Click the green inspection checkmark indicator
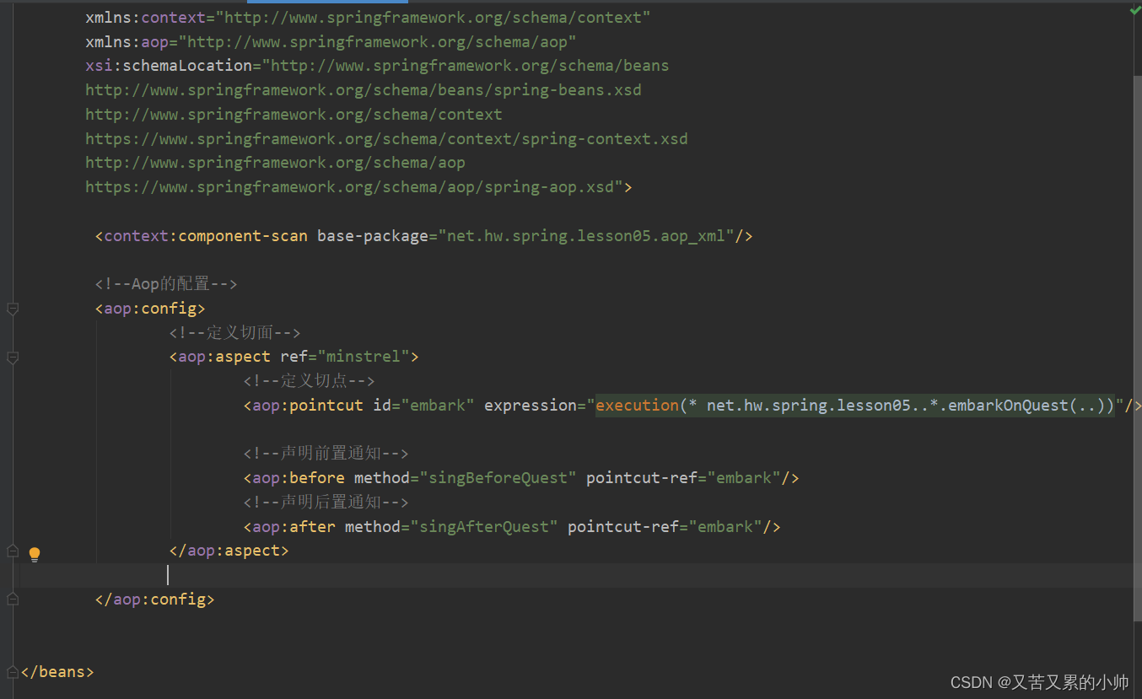The width and height of the screenshot is (1142, 699). click(x=1134, y=11)
